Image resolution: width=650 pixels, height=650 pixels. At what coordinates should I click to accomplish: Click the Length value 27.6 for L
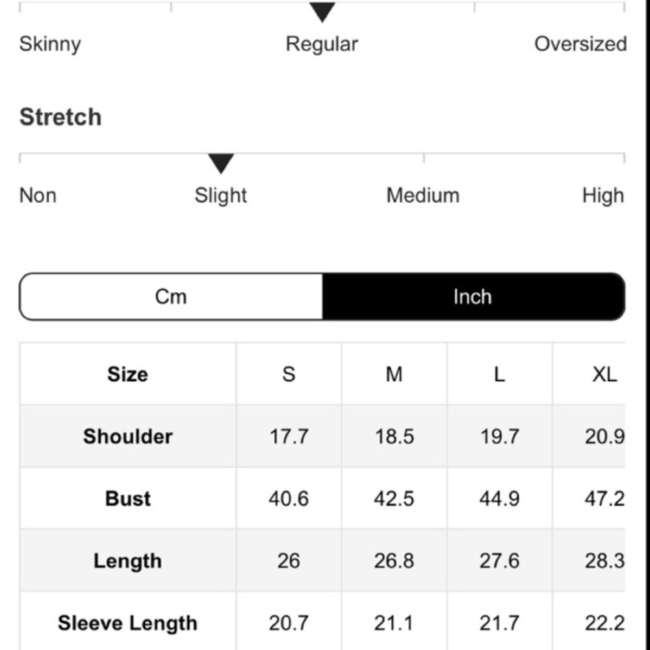coord(499,561)
